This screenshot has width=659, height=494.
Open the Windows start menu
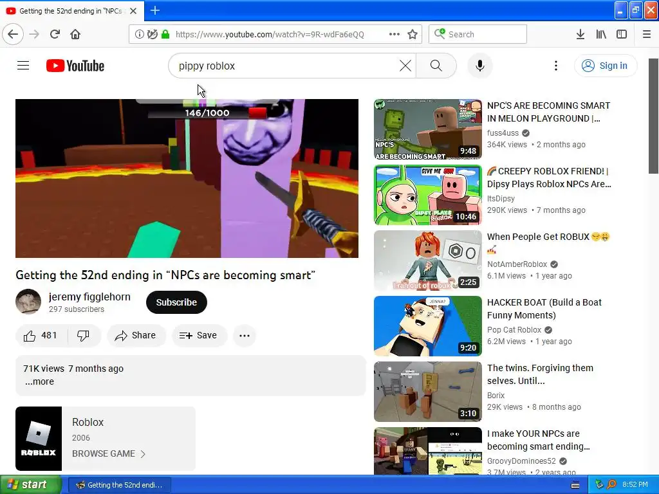coord(31,484)
